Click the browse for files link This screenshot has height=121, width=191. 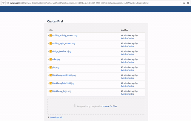(110, 106)
